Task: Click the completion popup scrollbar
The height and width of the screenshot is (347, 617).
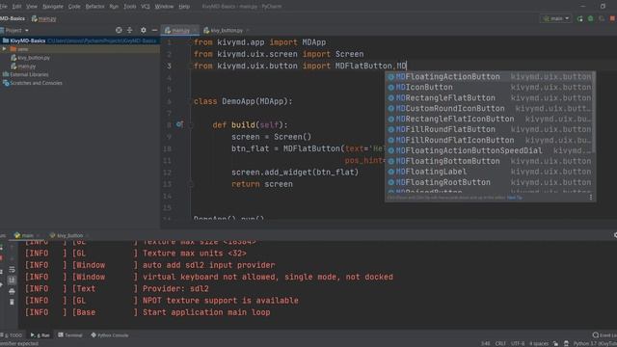Action: [x=594, y=114]
